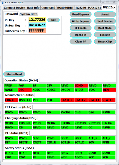This screenshot has height=165, width=119.
Task: Select the FullAccess Key field
Action: coord(37,31)
